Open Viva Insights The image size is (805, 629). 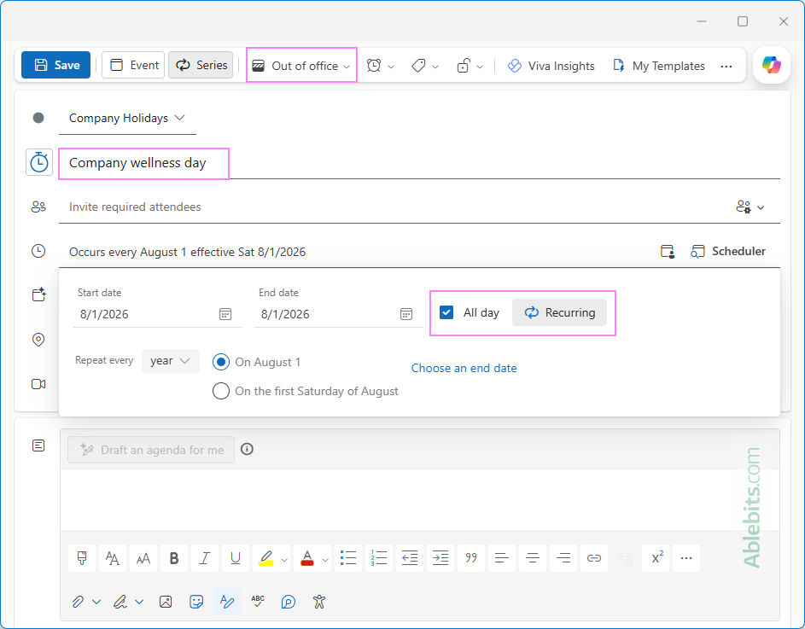(551, 66)
